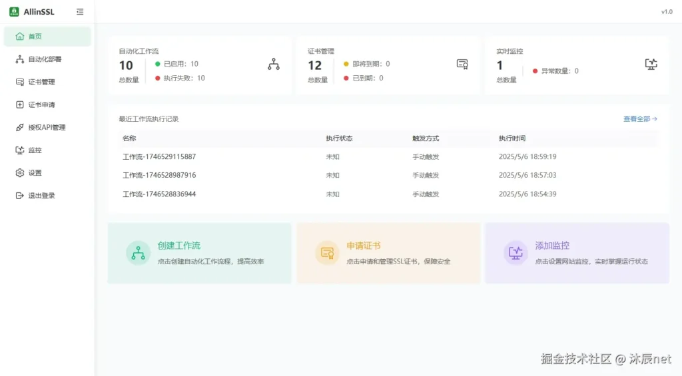Click the timestamp 2025/5/6 18:54:39
The image size is (682, 376).
[x=527, y=194]
